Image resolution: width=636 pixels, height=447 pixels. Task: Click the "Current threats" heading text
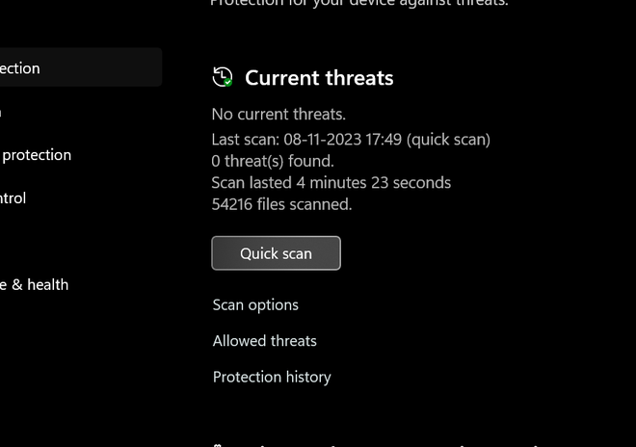pos(319,78)
